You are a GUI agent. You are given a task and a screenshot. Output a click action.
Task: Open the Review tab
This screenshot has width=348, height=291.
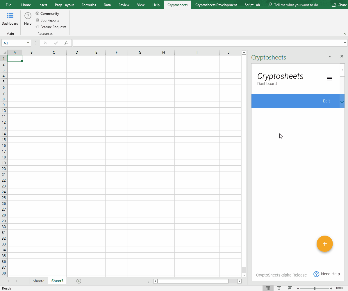124,5
